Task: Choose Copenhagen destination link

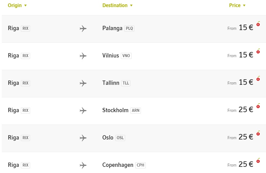Action: click(118, 165)
